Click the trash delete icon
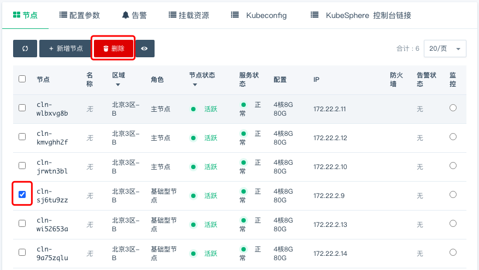 106,49
